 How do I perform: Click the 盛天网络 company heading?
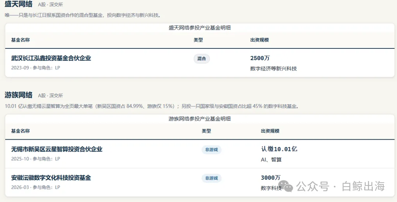pyautogui.click(x=18, y=4)
